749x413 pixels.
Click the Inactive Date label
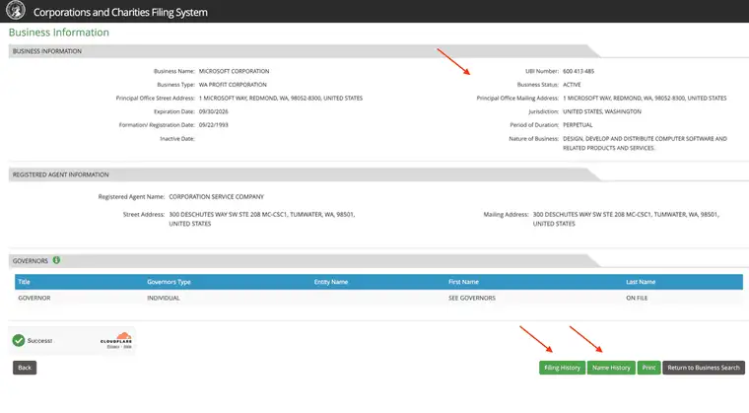point(177,139)
